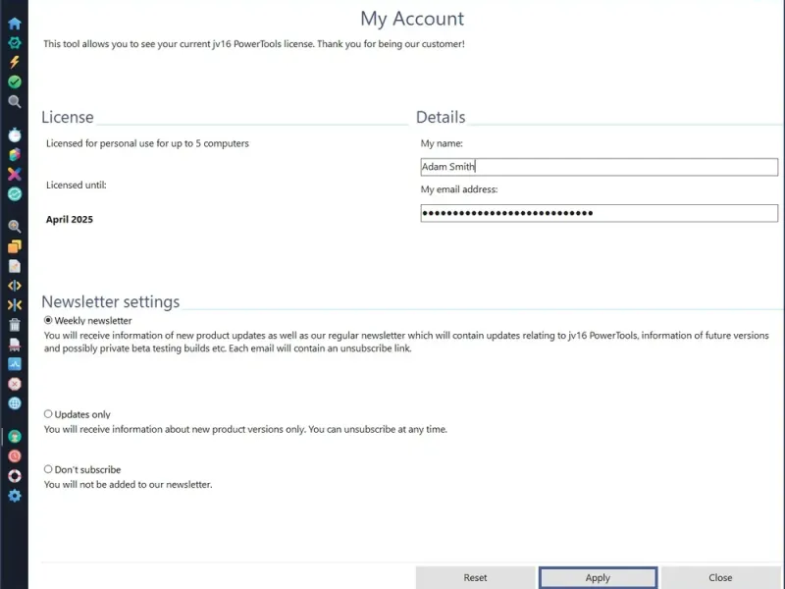Click the 'My Account' heading
The width and height of the screenshot is (785, 589).
(x=412, y=19)
